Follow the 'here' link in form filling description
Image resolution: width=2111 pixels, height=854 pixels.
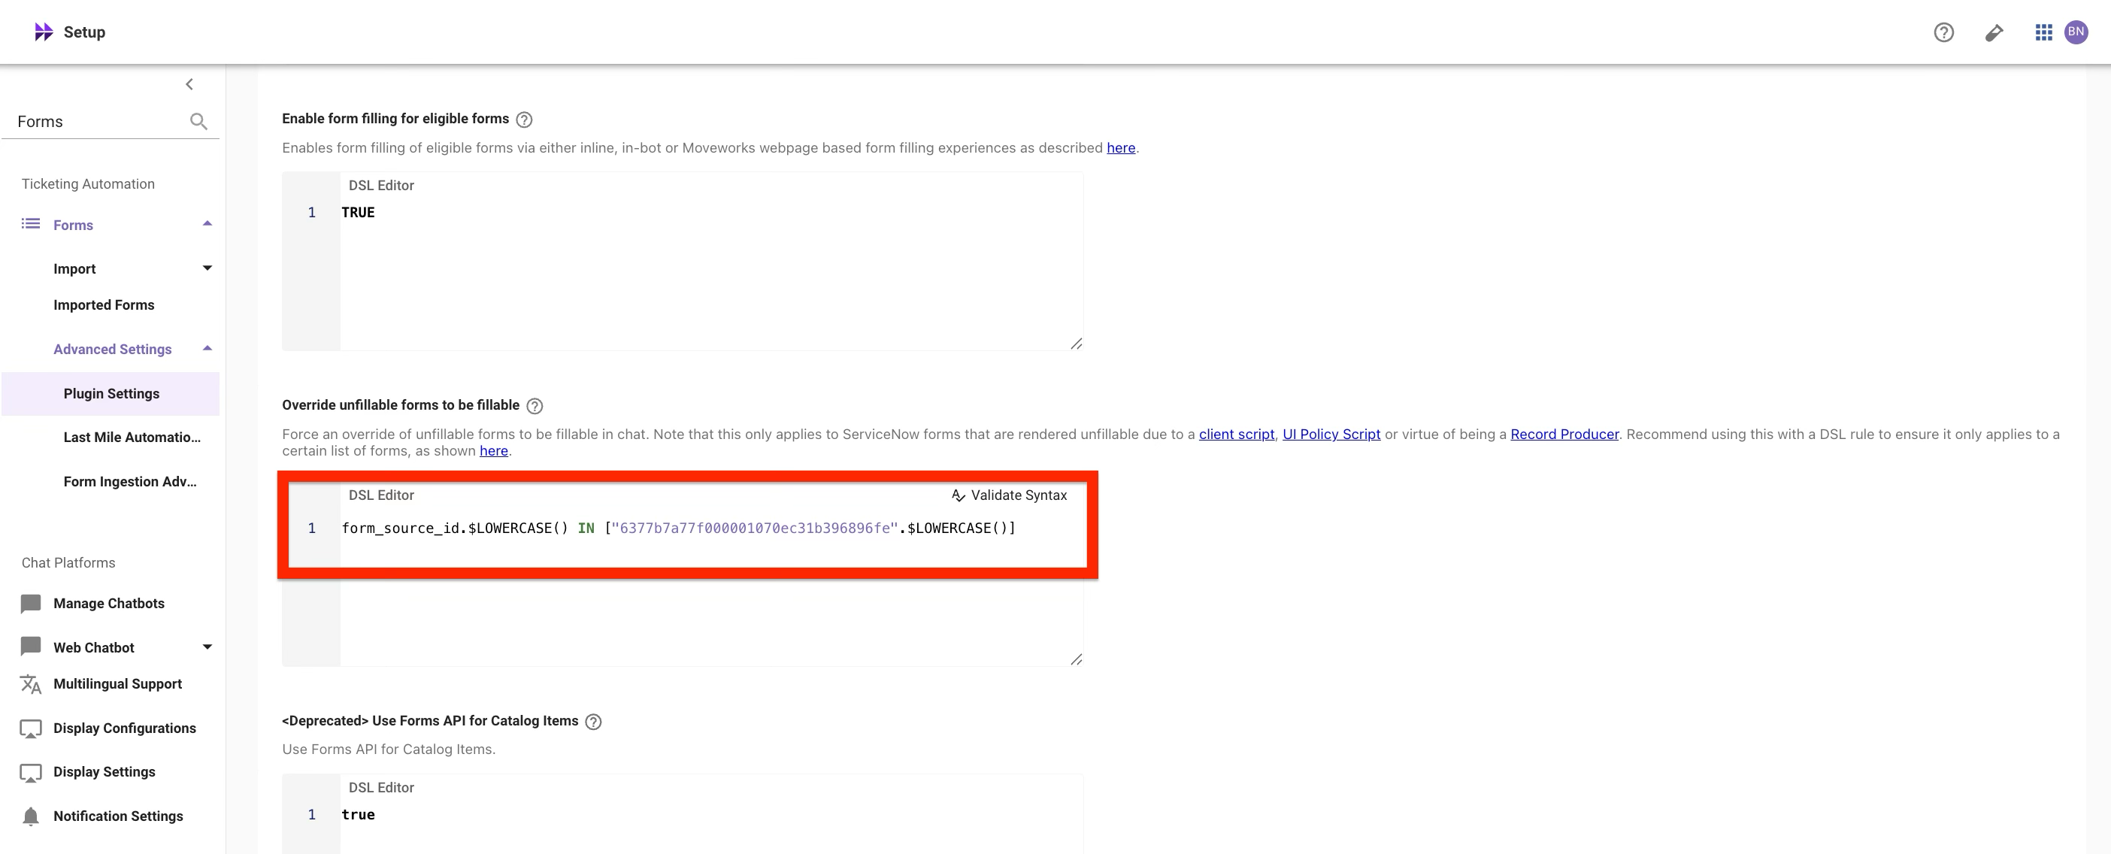[x=1121, y=147]
